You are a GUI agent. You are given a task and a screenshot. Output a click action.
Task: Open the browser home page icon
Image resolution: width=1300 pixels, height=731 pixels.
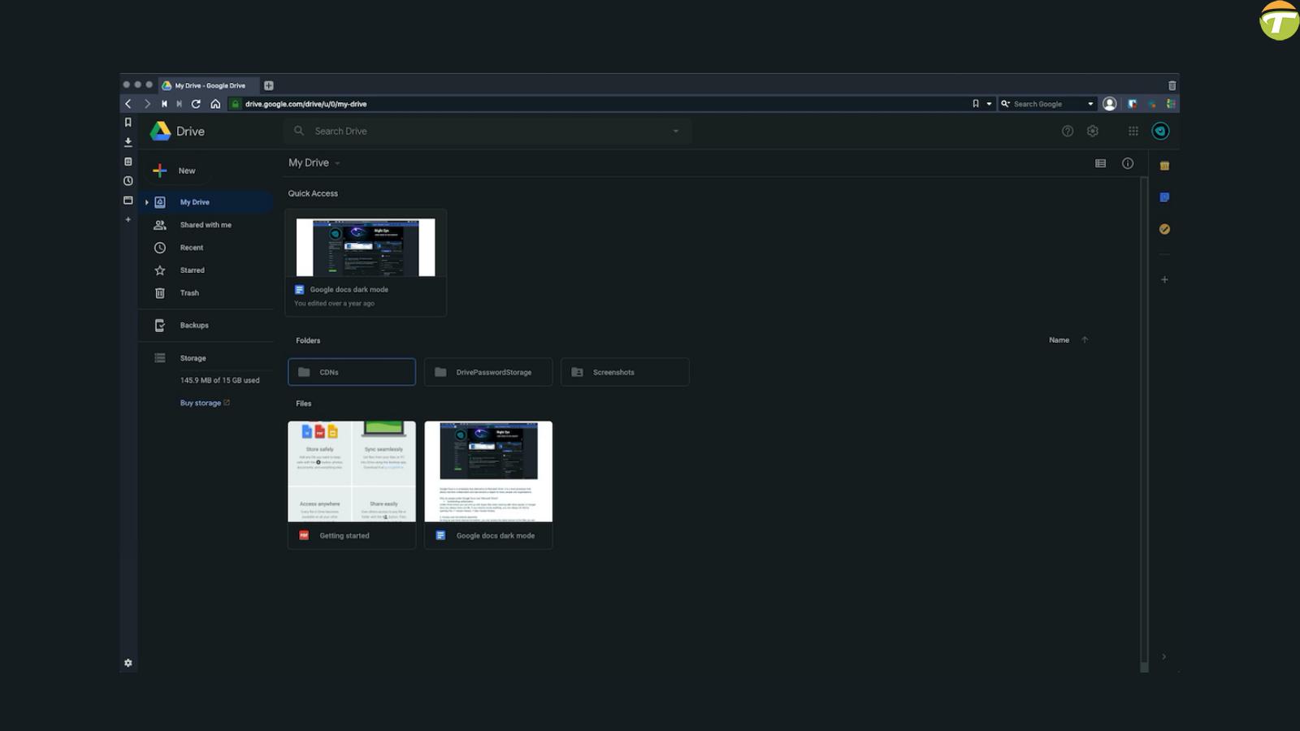215,104
